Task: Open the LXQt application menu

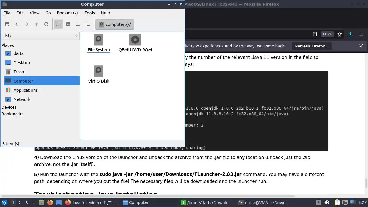Action: click(4, 202)
